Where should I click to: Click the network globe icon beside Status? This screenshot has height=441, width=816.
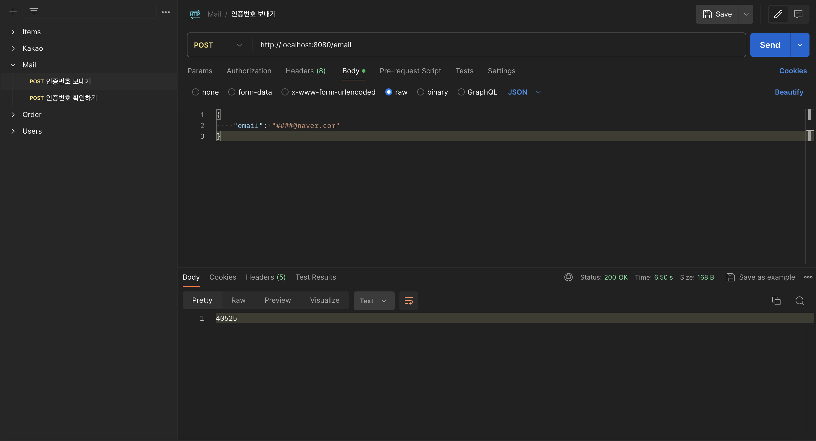pyautogui.click(x=568, y=277)
